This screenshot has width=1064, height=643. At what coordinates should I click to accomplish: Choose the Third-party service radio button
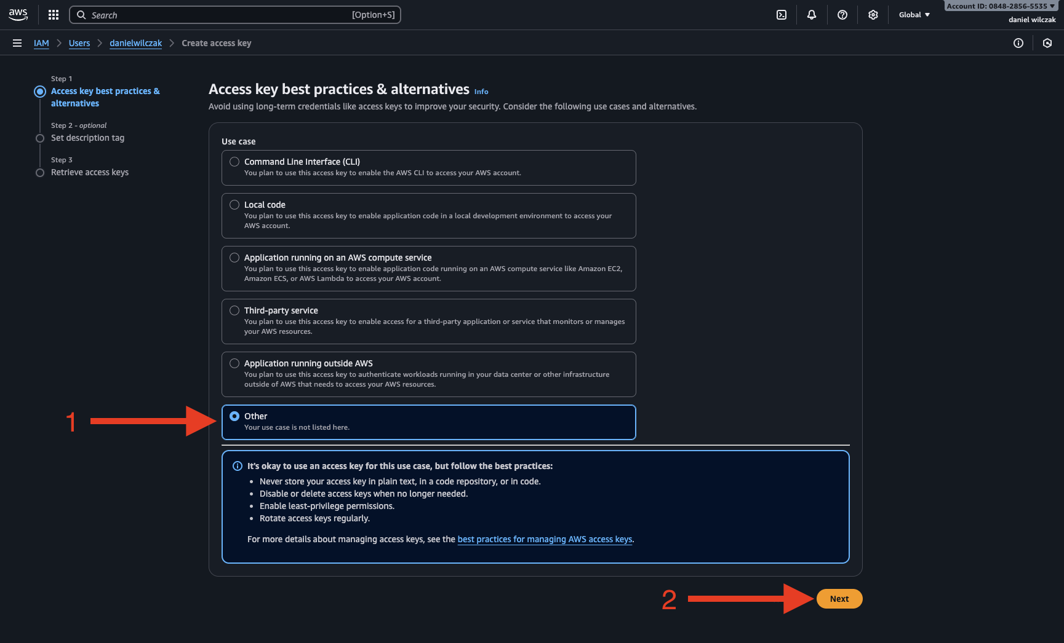pos(234,310)
